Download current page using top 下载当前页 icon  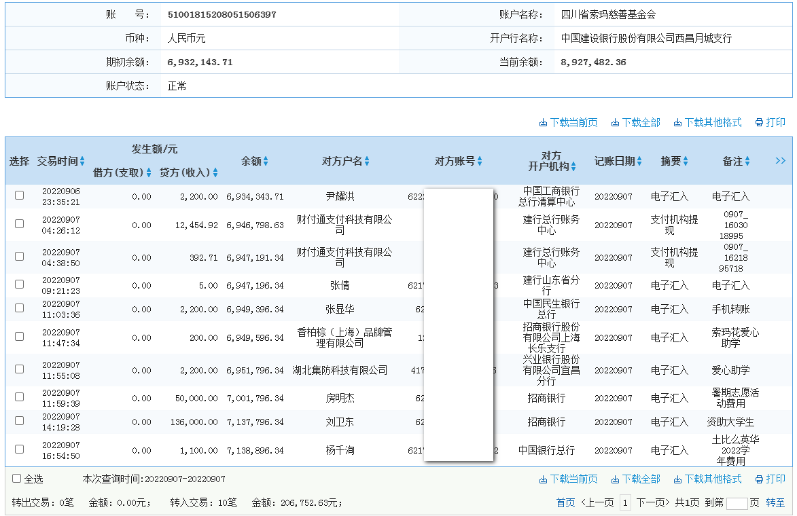click(x=569, y=122)
